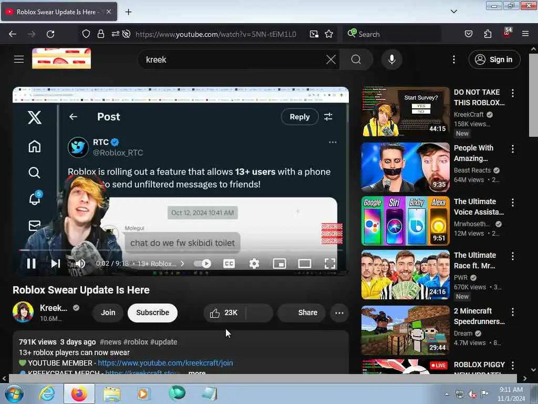The height and width of the screenshot is (404, 538).
Task: Open video player settings gear
Action: coord(254,264)
